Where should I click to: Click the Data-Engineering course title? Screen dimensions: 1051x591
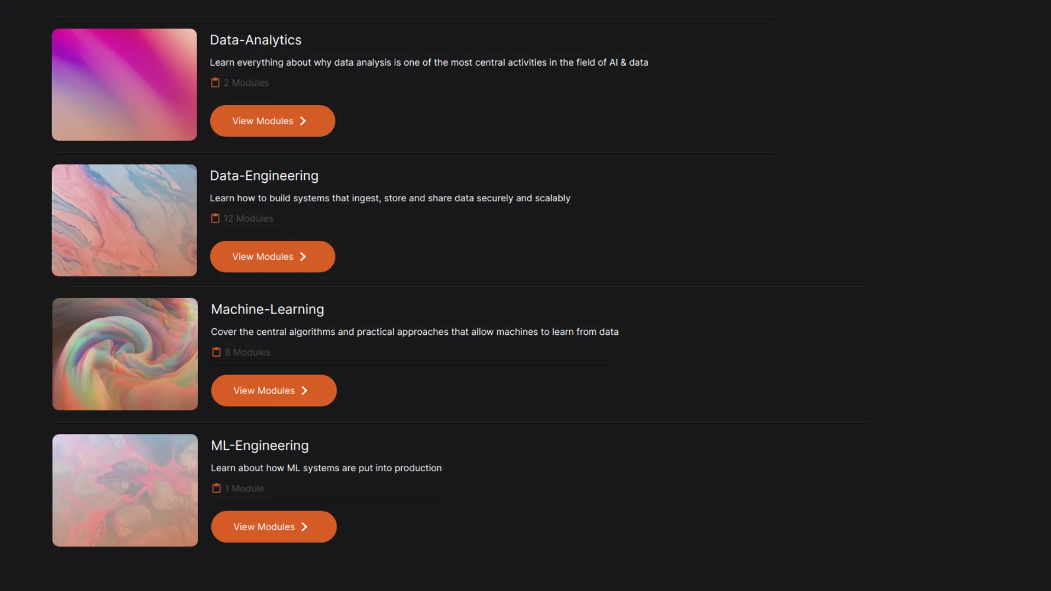pyautogui.click(x=264, y=176)
